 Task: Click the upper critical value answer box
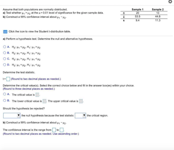tap(81, 101)
